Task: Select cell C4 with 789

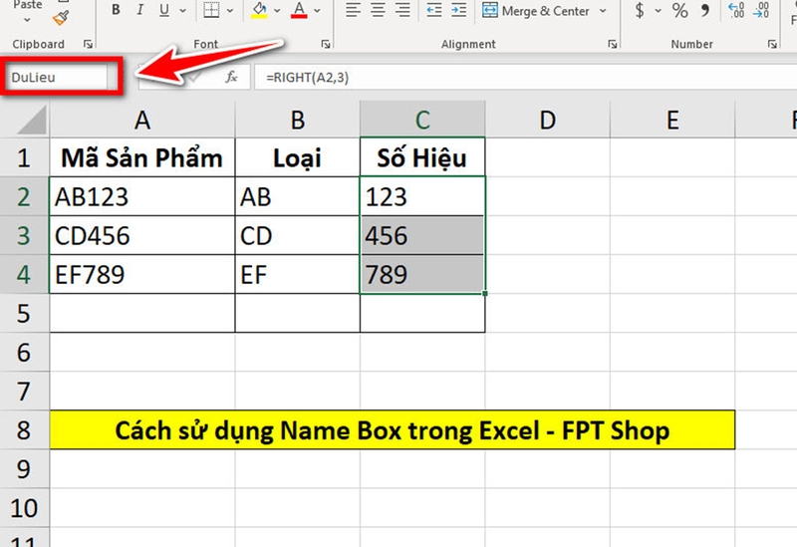Action: [x=422, y=275]
